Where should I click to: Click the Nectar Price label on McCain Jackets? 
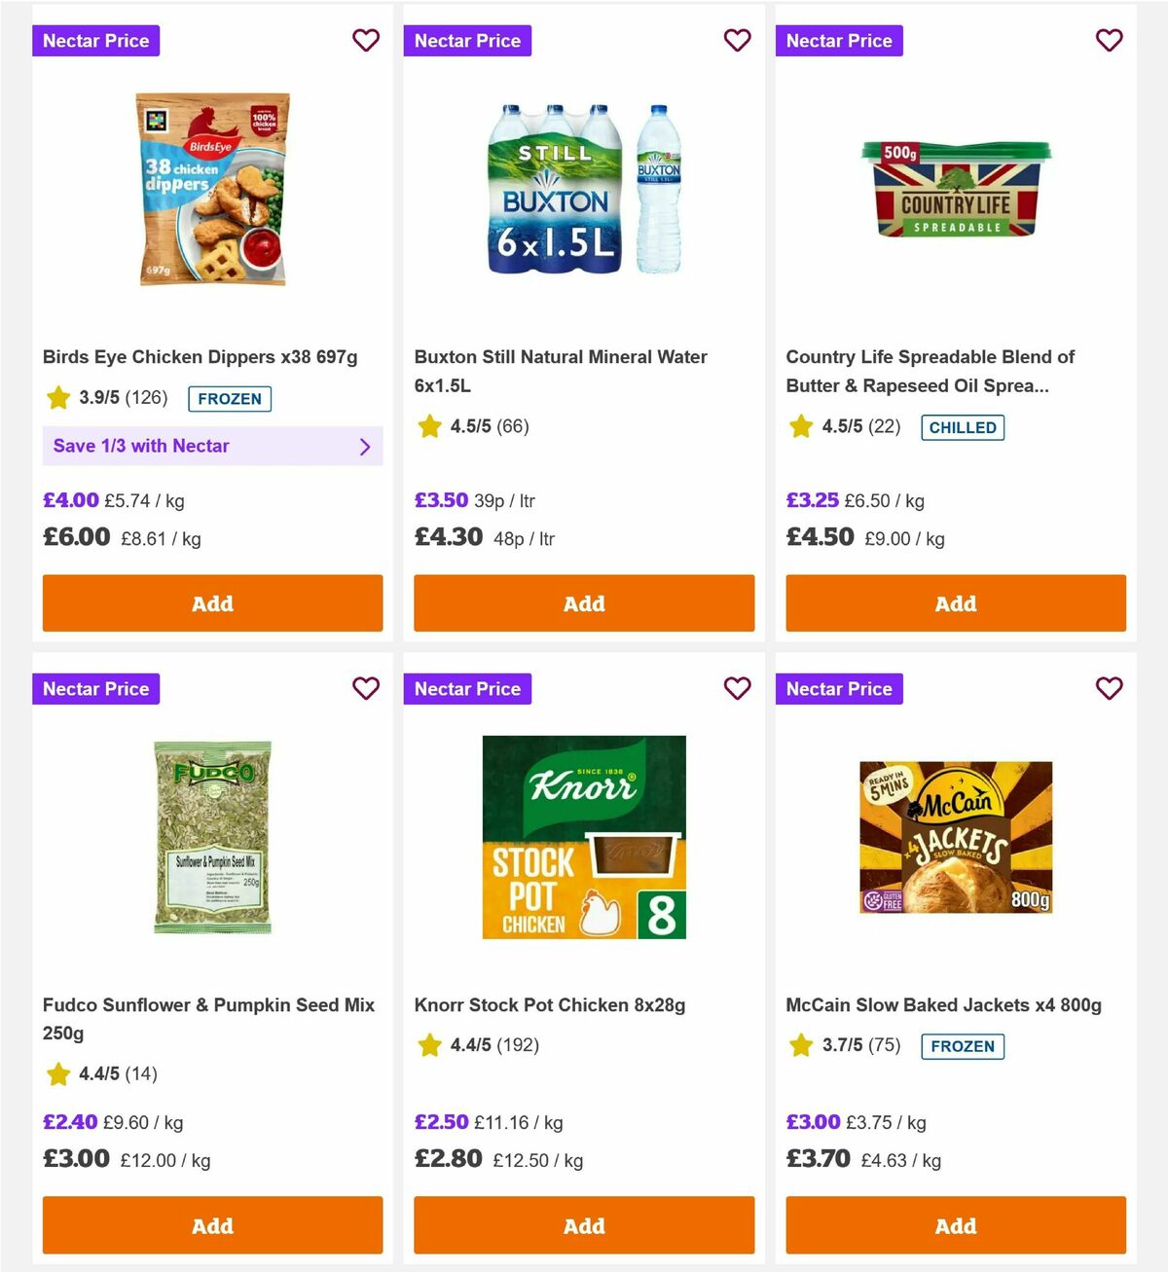(839, 688)
